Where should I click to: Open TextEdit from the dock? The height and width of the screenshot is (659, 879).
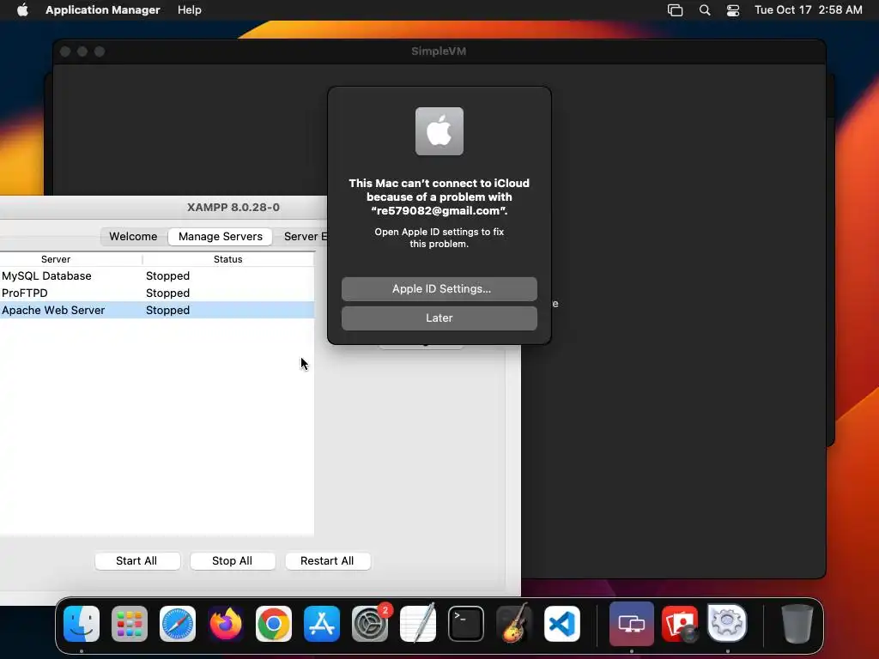pyautogui.click(x=418, y=624)
